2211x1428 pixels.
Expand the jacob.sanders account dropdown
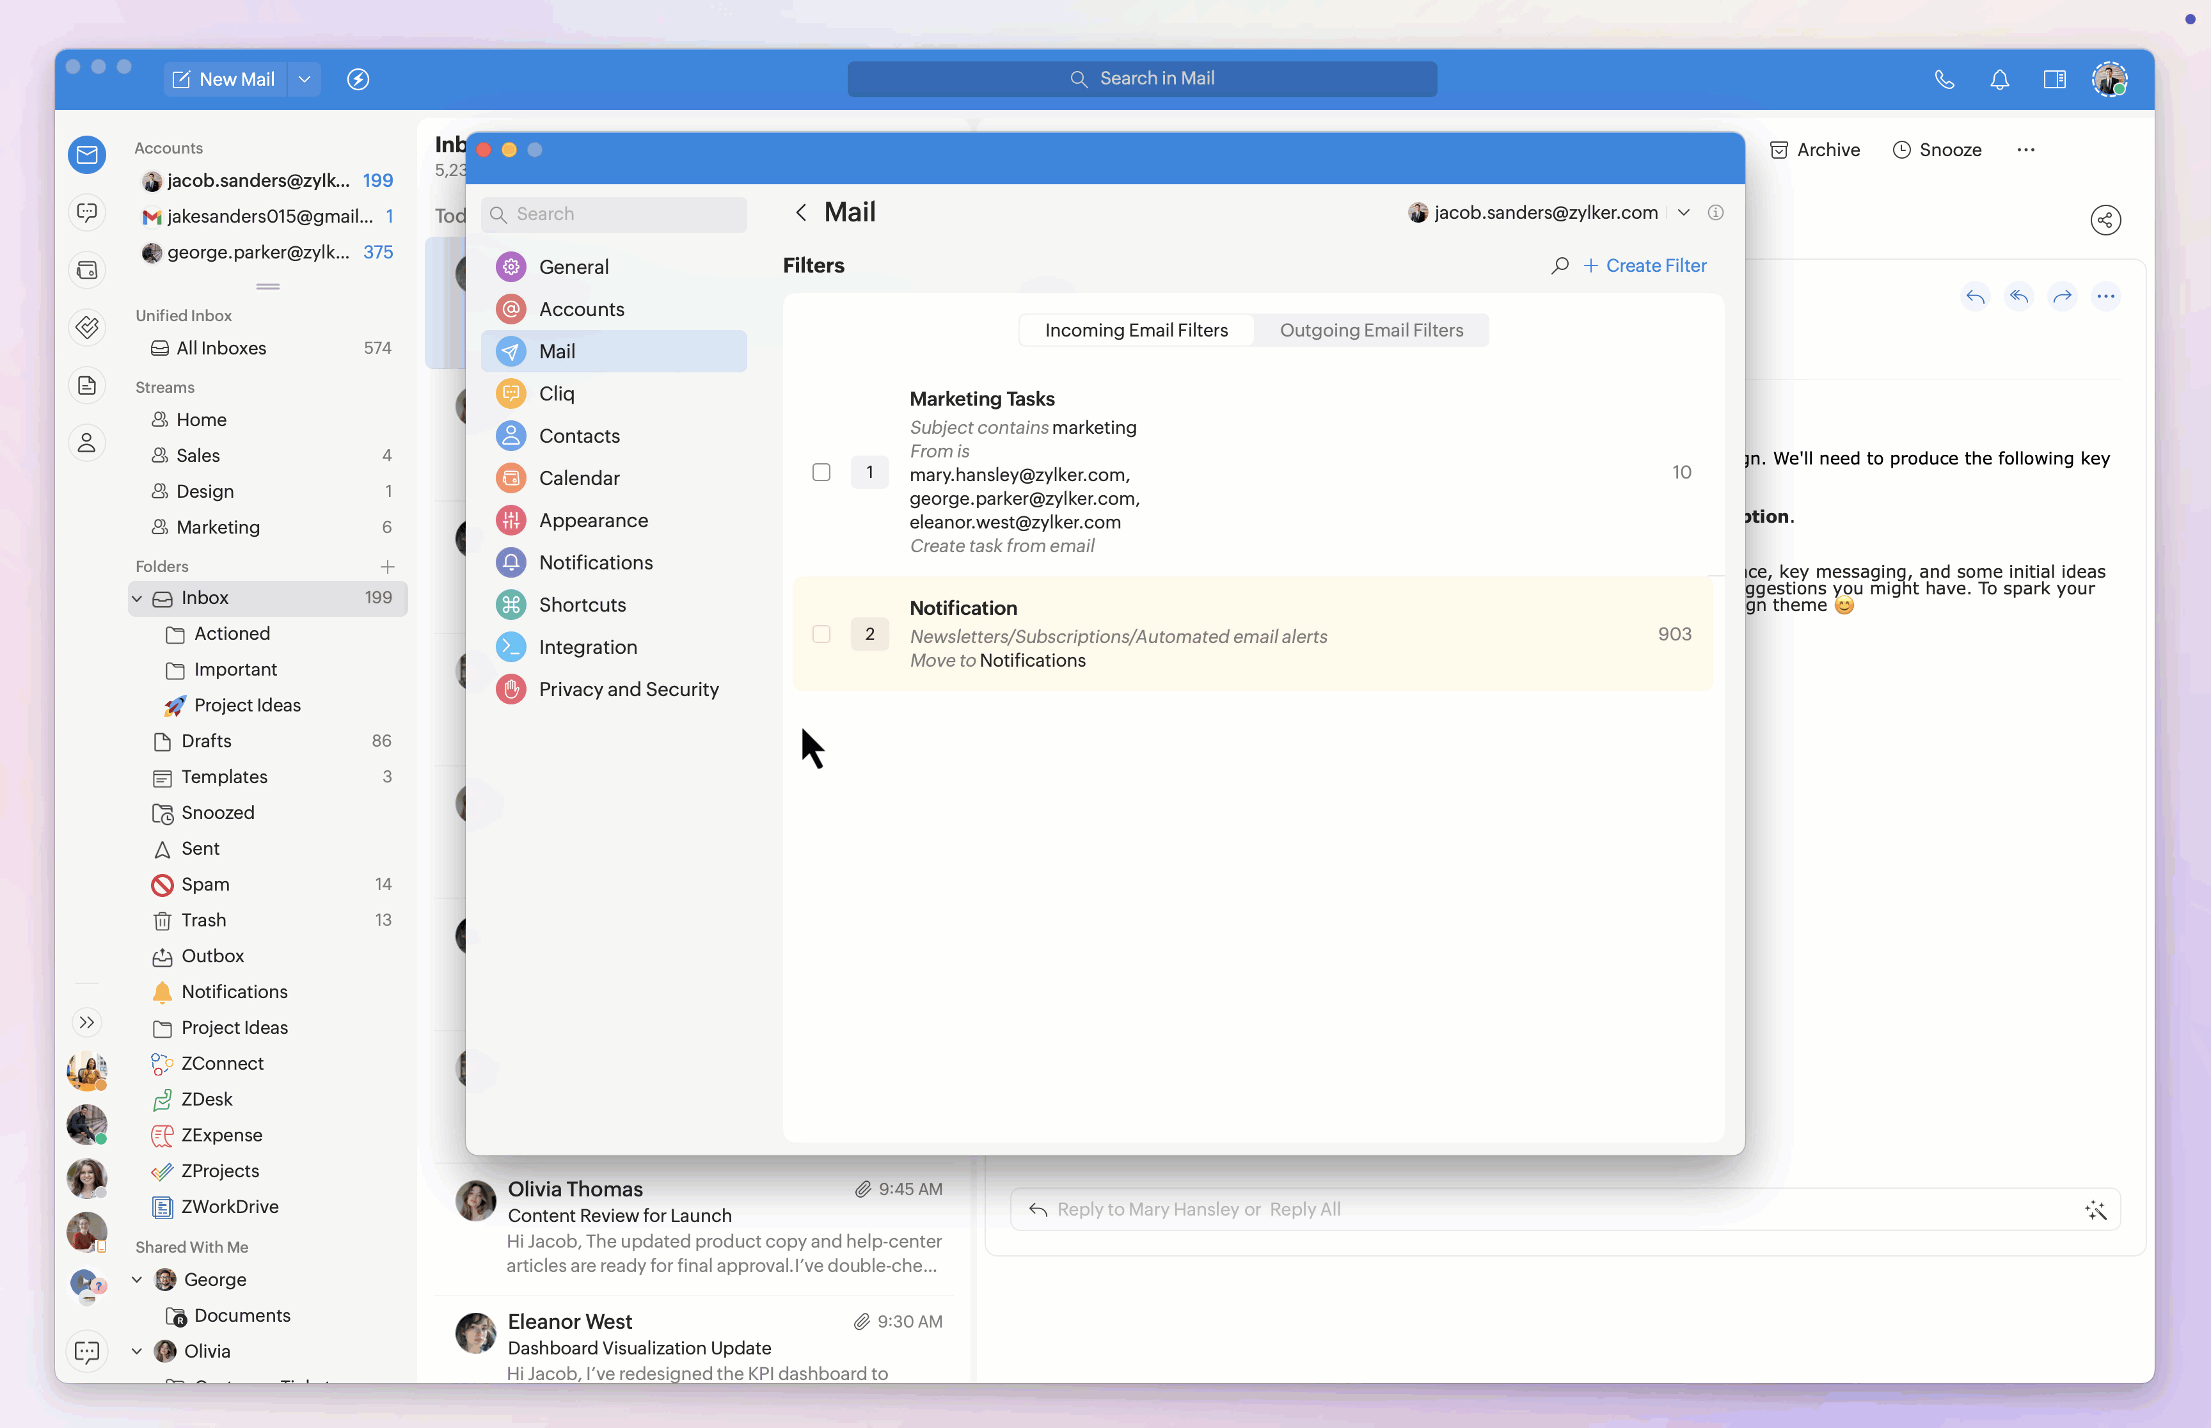pyautogui.click(x=1683, y=212)
